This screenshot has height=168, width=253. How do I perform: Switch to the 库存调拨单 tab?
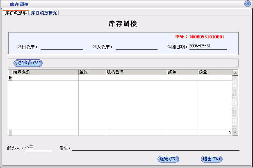(x=16, y=13)
